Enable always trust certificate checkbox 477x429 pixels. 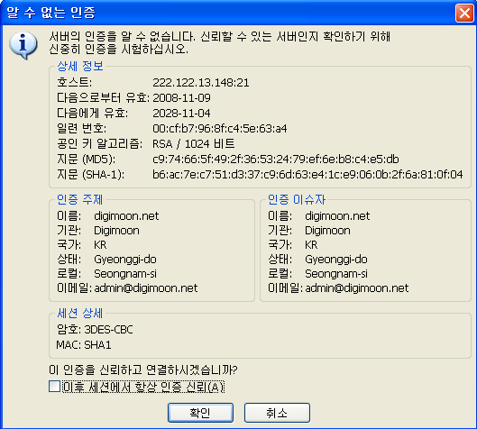[54, 387]
